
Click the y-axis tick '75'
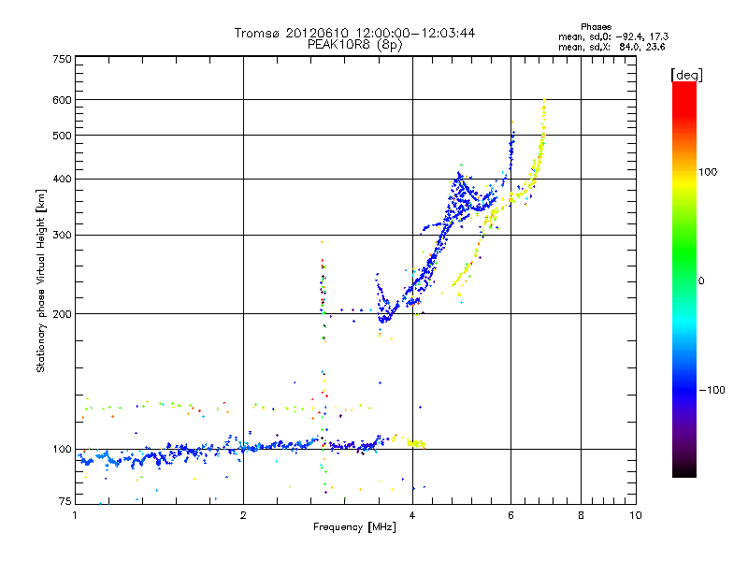pyautogui.click(x=65, y=501)
